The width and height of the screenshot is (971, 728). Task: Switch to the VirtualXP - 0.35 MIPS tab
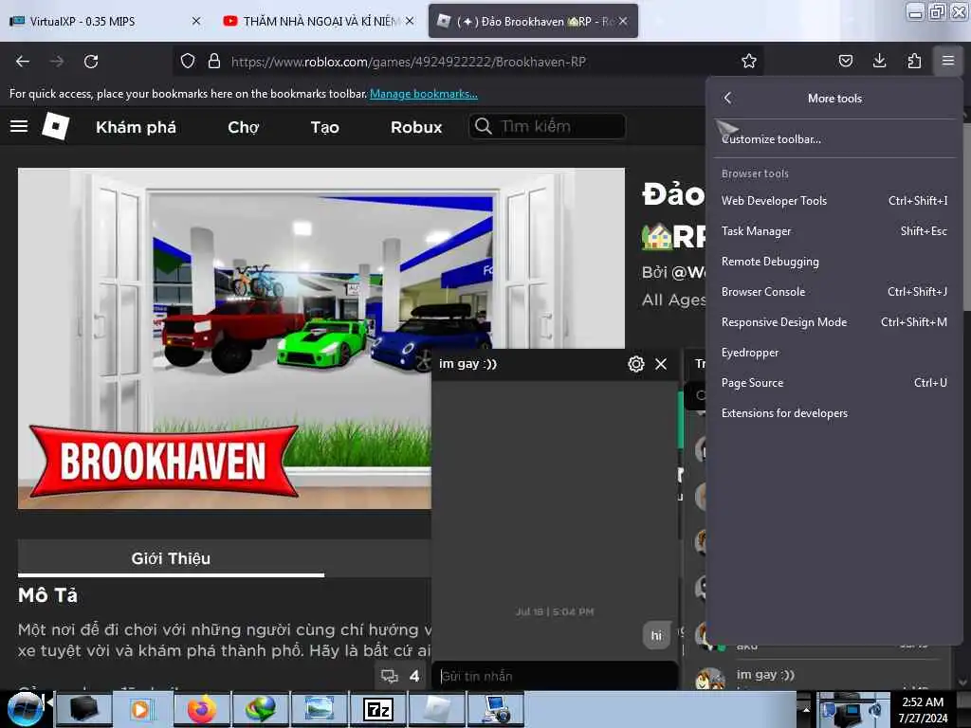click(105, 21)
